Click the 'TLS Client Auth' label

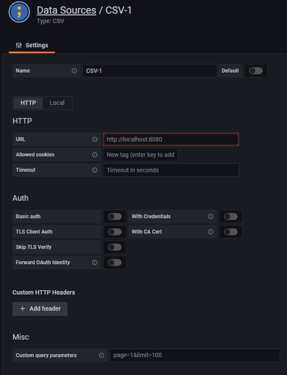[34, 232]
